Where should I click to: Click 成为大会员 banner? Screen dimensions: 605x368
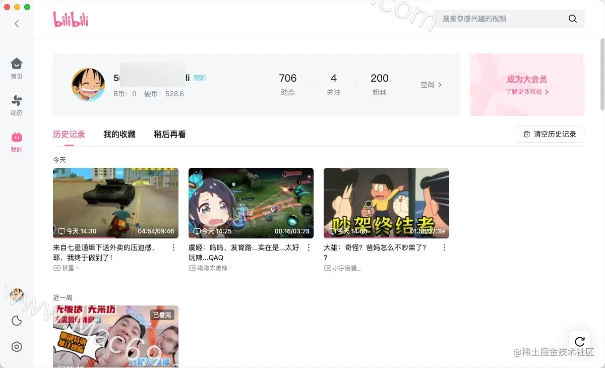click(527, 85)
